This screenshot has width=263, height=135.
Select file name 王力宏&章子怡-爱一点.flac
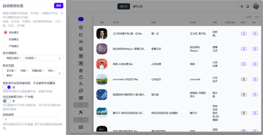point(127,34)
